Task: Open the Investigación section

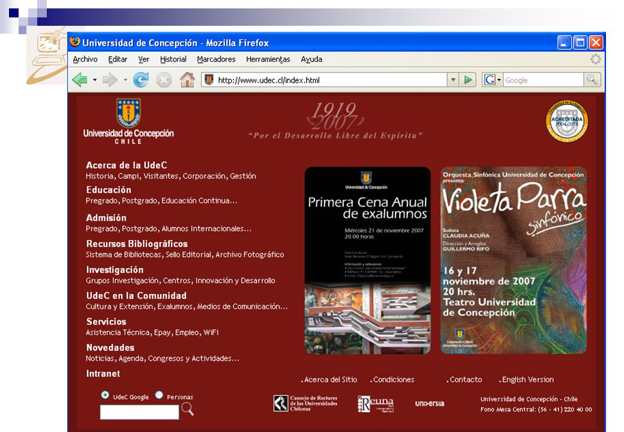Action: 115,270
